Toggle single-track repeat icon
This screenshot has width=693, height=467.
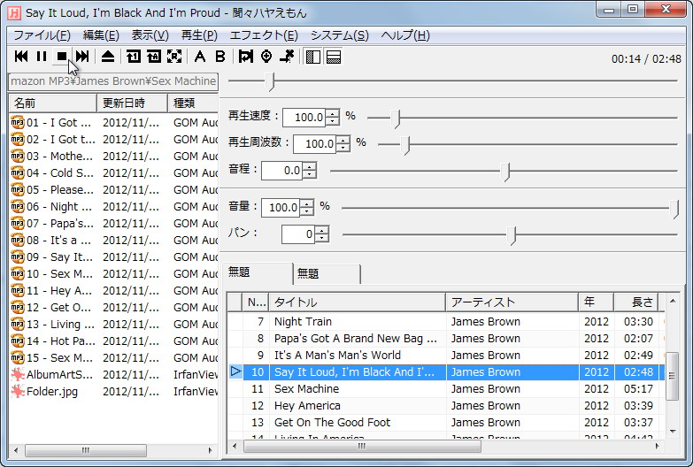(x=134, y=56)
